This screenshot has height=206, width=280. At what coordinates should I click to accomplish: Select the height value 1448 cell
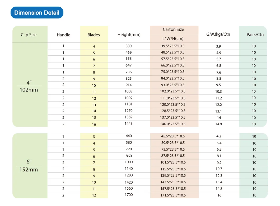pyautogui.click(x=129, y=124)
